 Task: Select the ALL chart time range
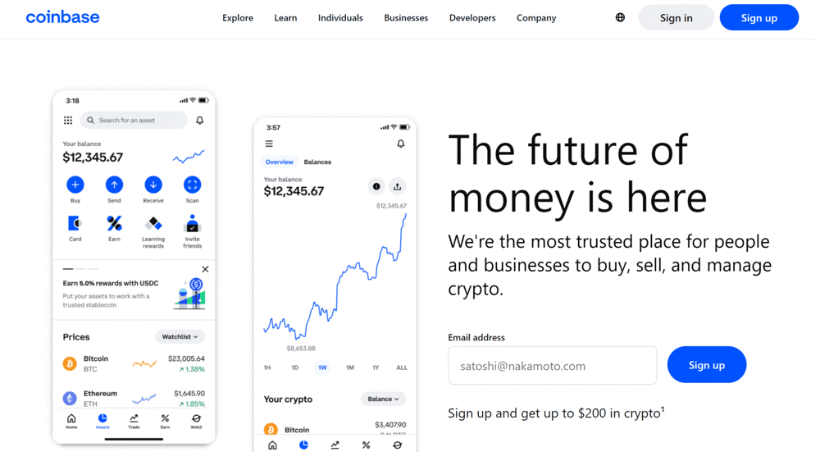(x=402, y=368)
